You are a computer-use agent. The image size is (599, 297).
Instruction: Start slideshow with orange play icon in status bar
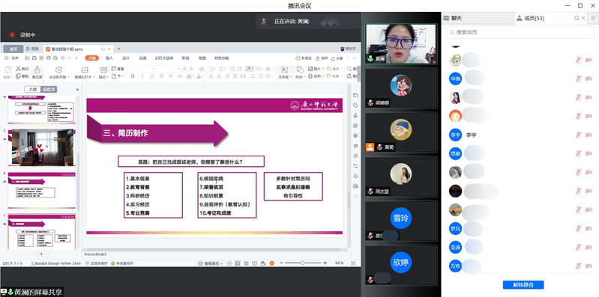[x=271, y=263]
